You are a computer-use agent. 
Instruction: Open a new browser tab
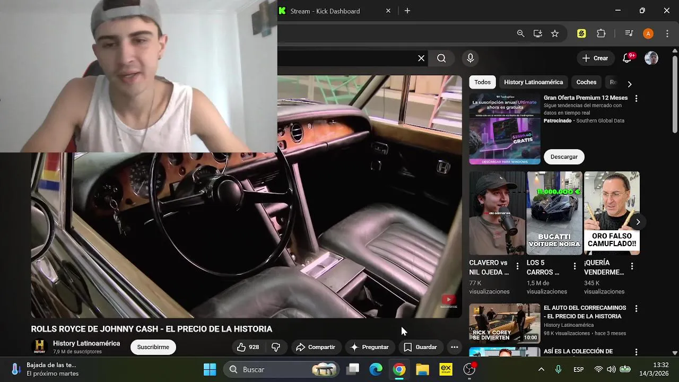point(407,11)
